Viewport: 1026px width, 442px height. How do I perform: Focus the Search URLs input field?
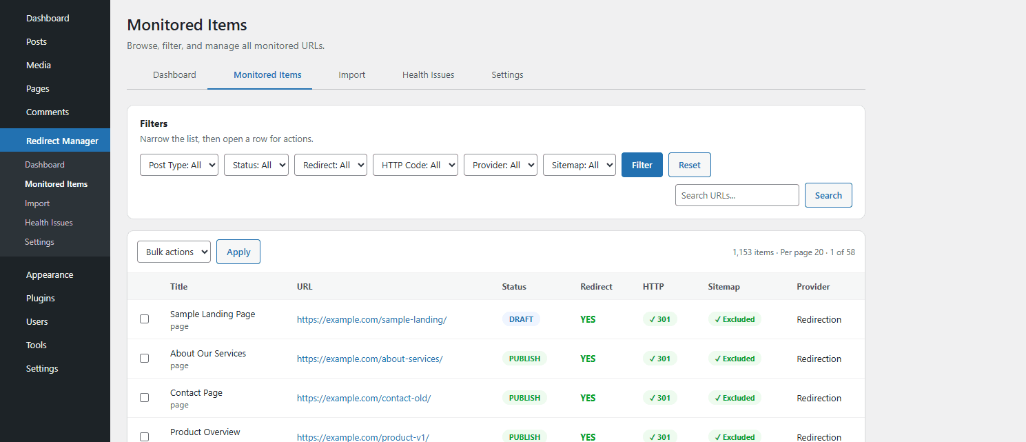point(737,195)
